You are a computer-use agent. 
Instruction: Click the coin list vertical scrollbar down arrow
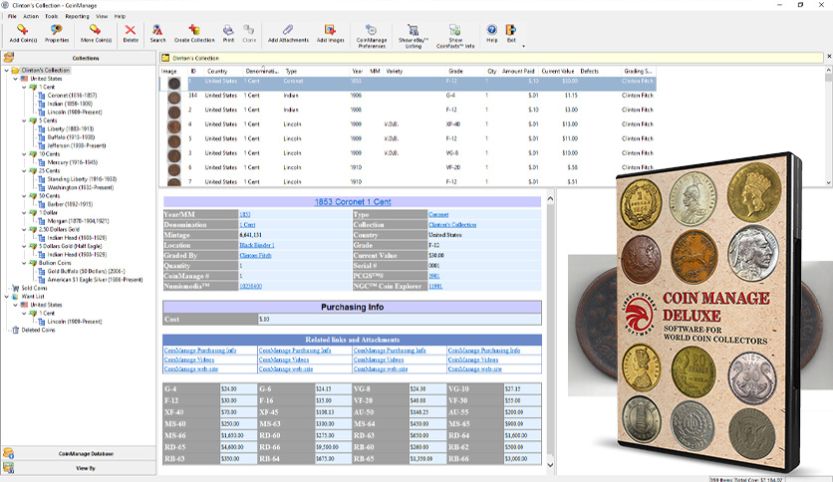tap(829, 182)
